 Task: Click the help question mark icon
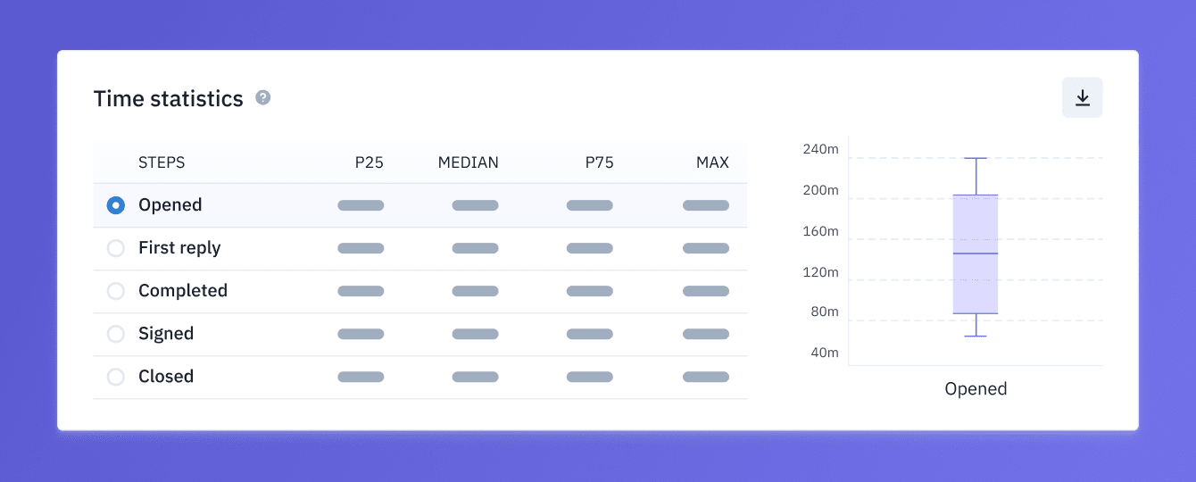262,97
